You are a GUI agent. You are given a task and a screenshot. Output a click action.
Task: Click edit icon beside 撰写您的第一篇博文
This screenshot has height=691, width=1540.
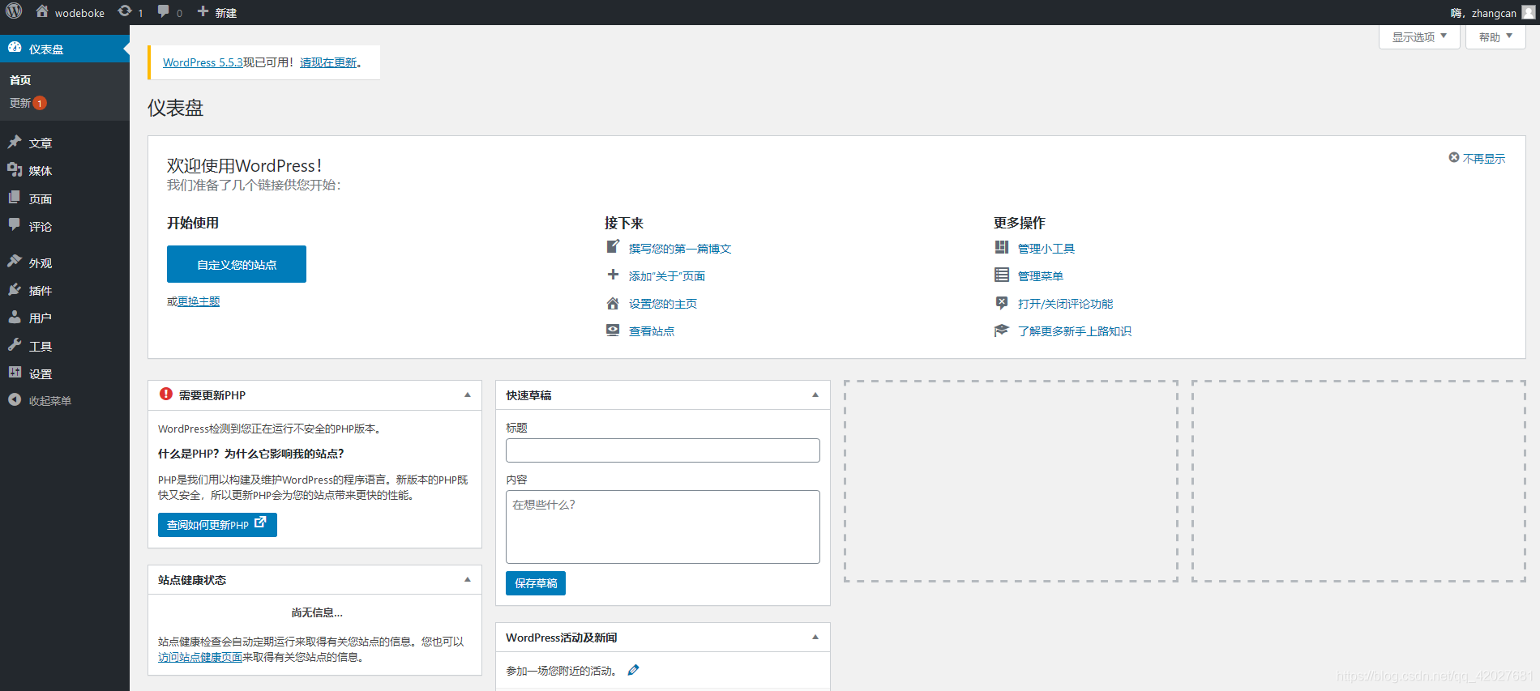613,247
